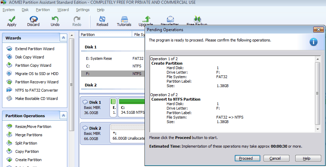The image size is (326, 167).
Task: Click Split Partition icon
Action: [9, 143]
